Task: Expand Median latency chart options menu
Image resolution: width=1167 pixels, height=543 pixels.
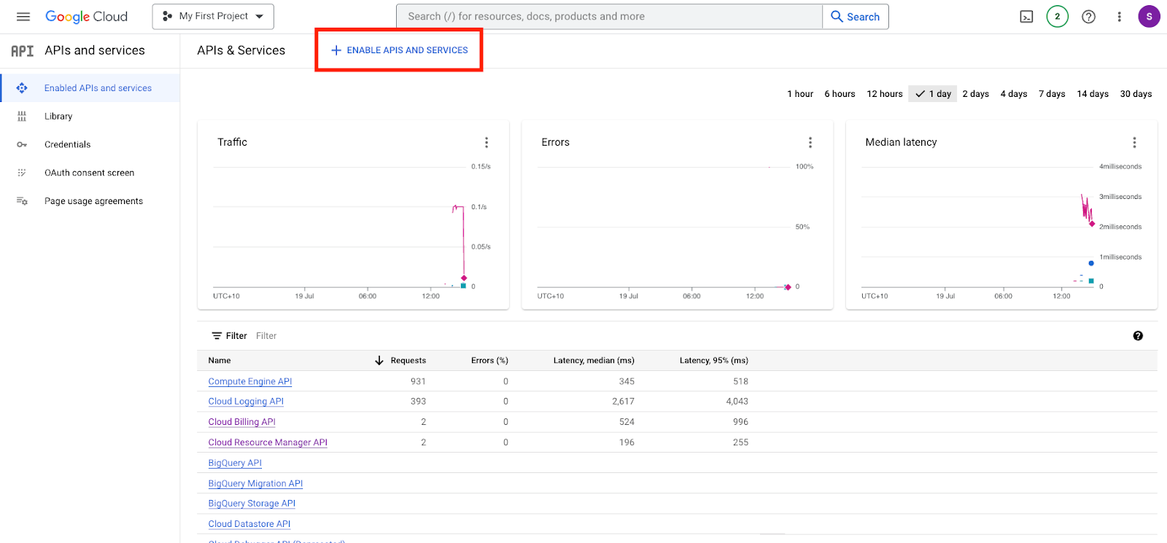Action: coord(1134,143)
